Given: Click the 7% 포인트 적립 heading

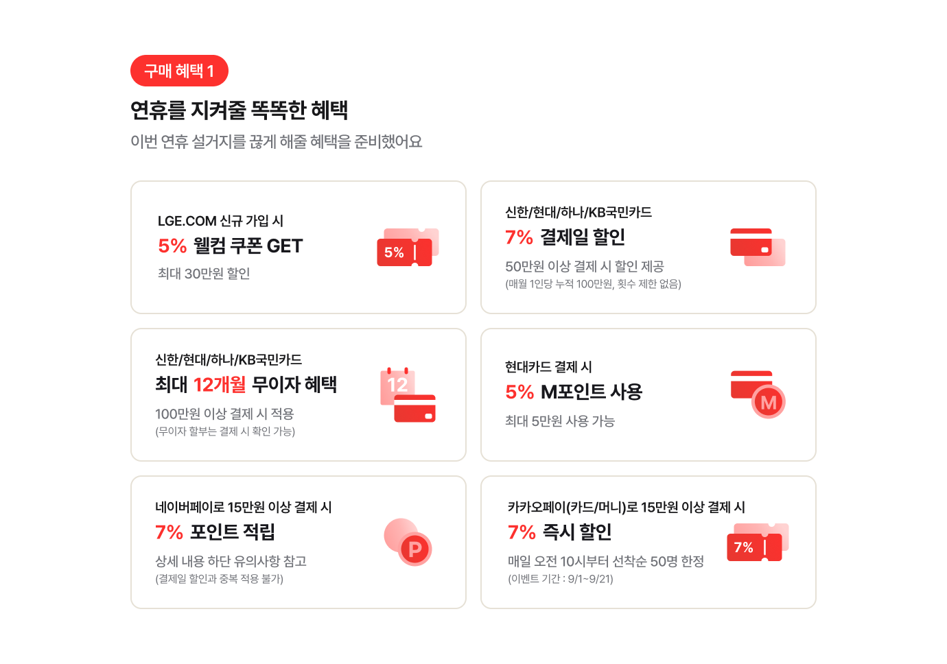Looking at the screenshot, I should [x=215, y=532].
